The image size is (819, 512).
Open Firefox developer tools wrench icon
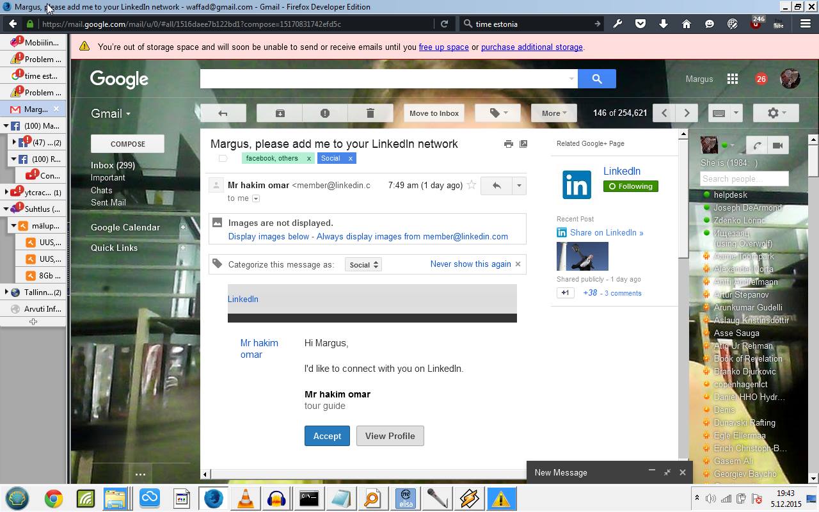tap(617, 24)
